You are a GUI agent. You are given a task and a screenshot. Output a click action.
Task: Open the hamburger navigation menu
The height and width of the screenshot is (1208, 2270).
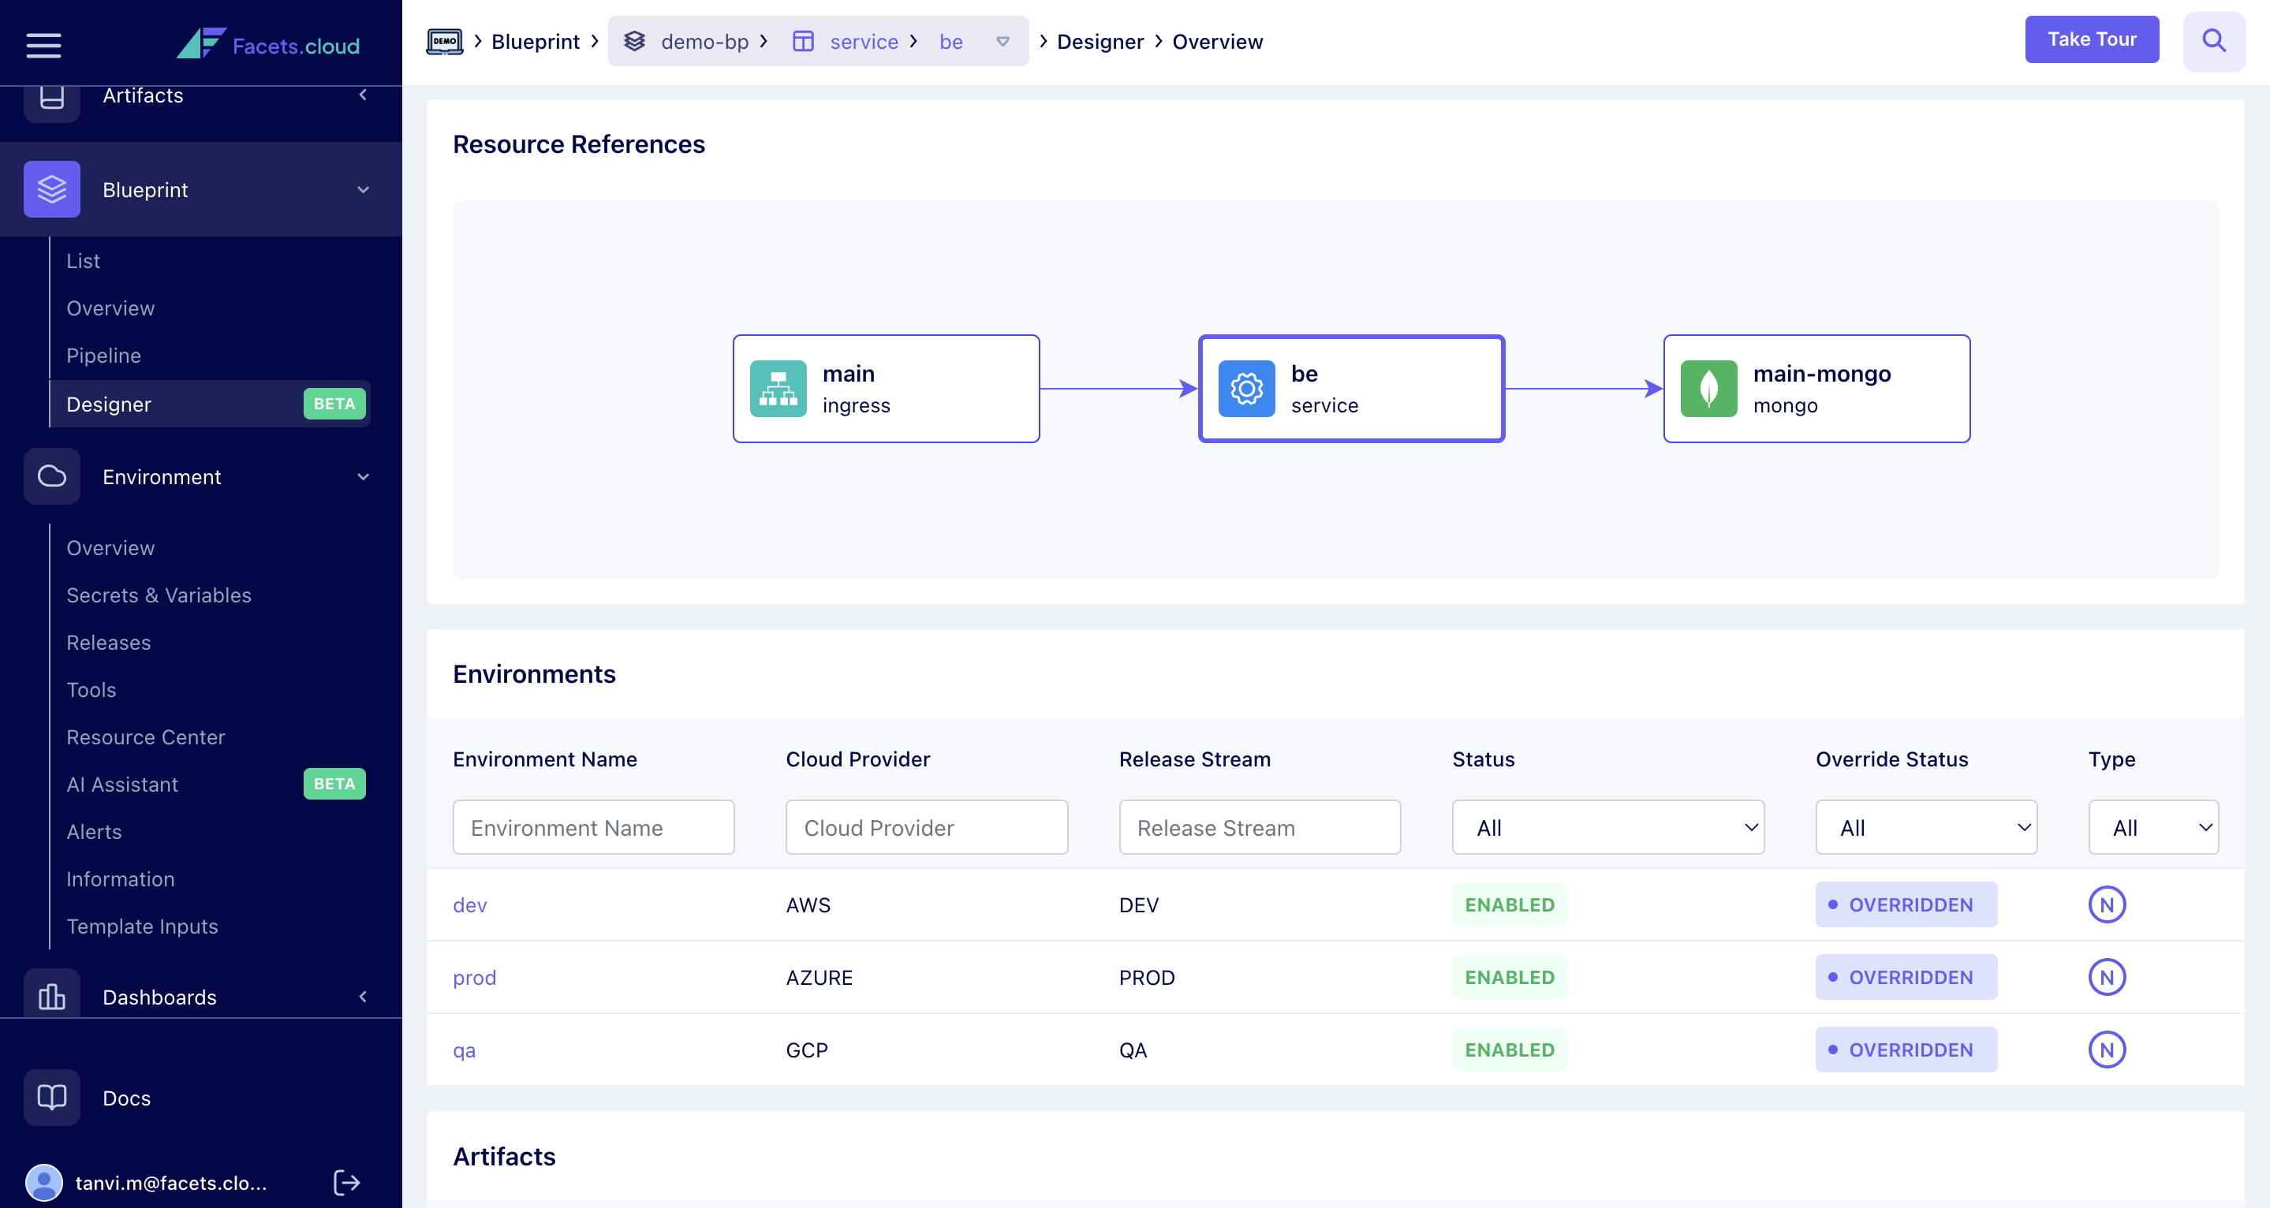pyautogui.click(x=43, y=45)
